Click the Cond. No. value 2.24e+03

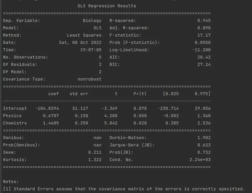pyautogui.click(x=200, y=160)
